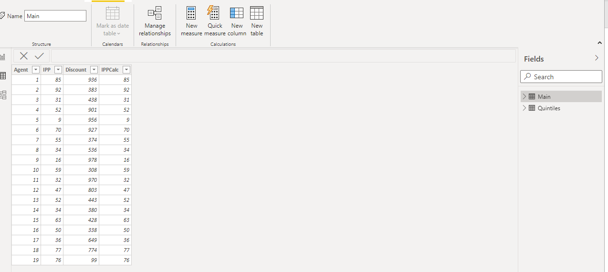Open the IPP column filter dropdown

pyautogui.click(x=58, y=70)
